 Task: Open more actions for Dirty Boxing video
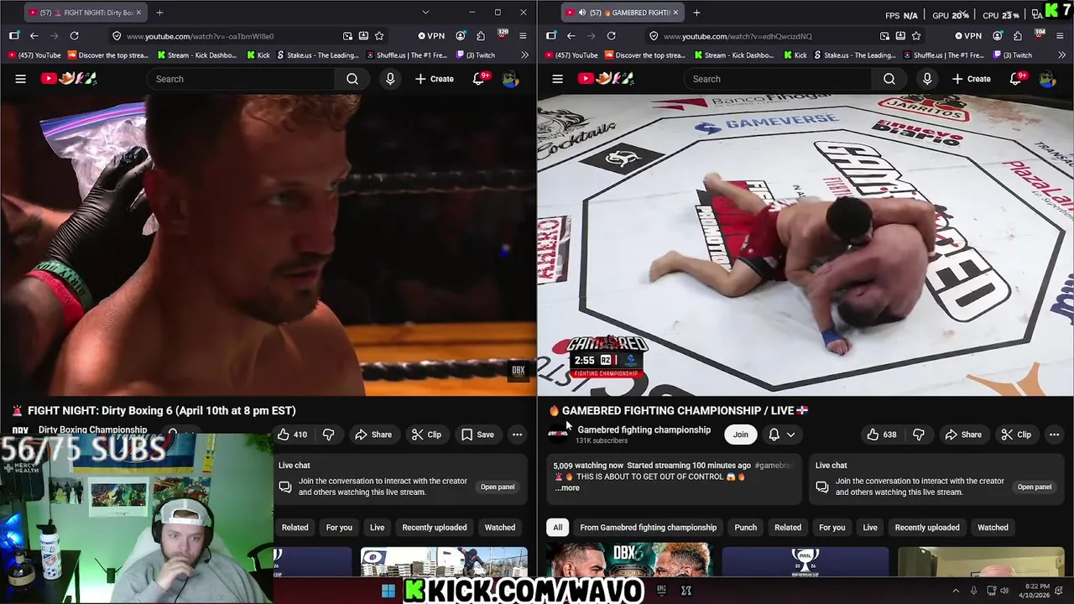tap(517, 435)
